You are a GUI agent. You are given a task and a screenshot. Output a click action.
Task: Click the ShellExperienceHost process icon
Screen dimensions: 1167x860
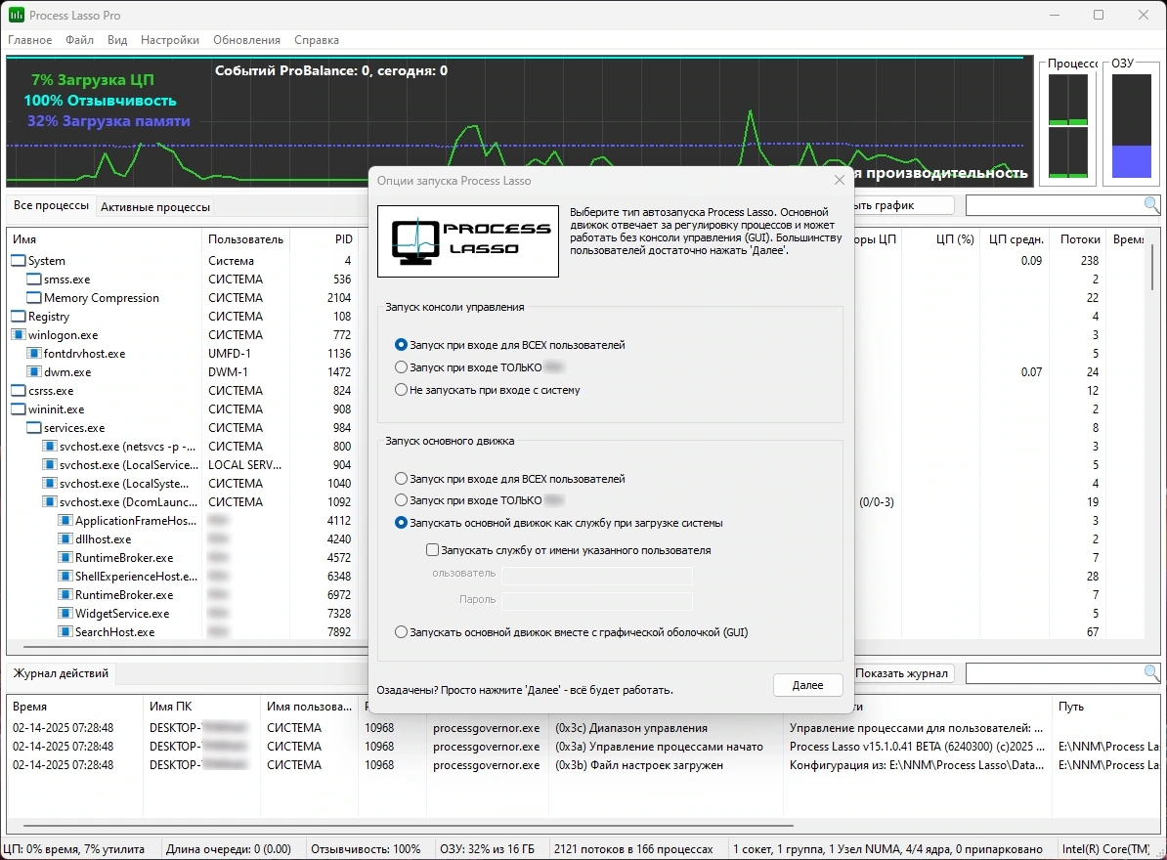click(x=65, y=577)
